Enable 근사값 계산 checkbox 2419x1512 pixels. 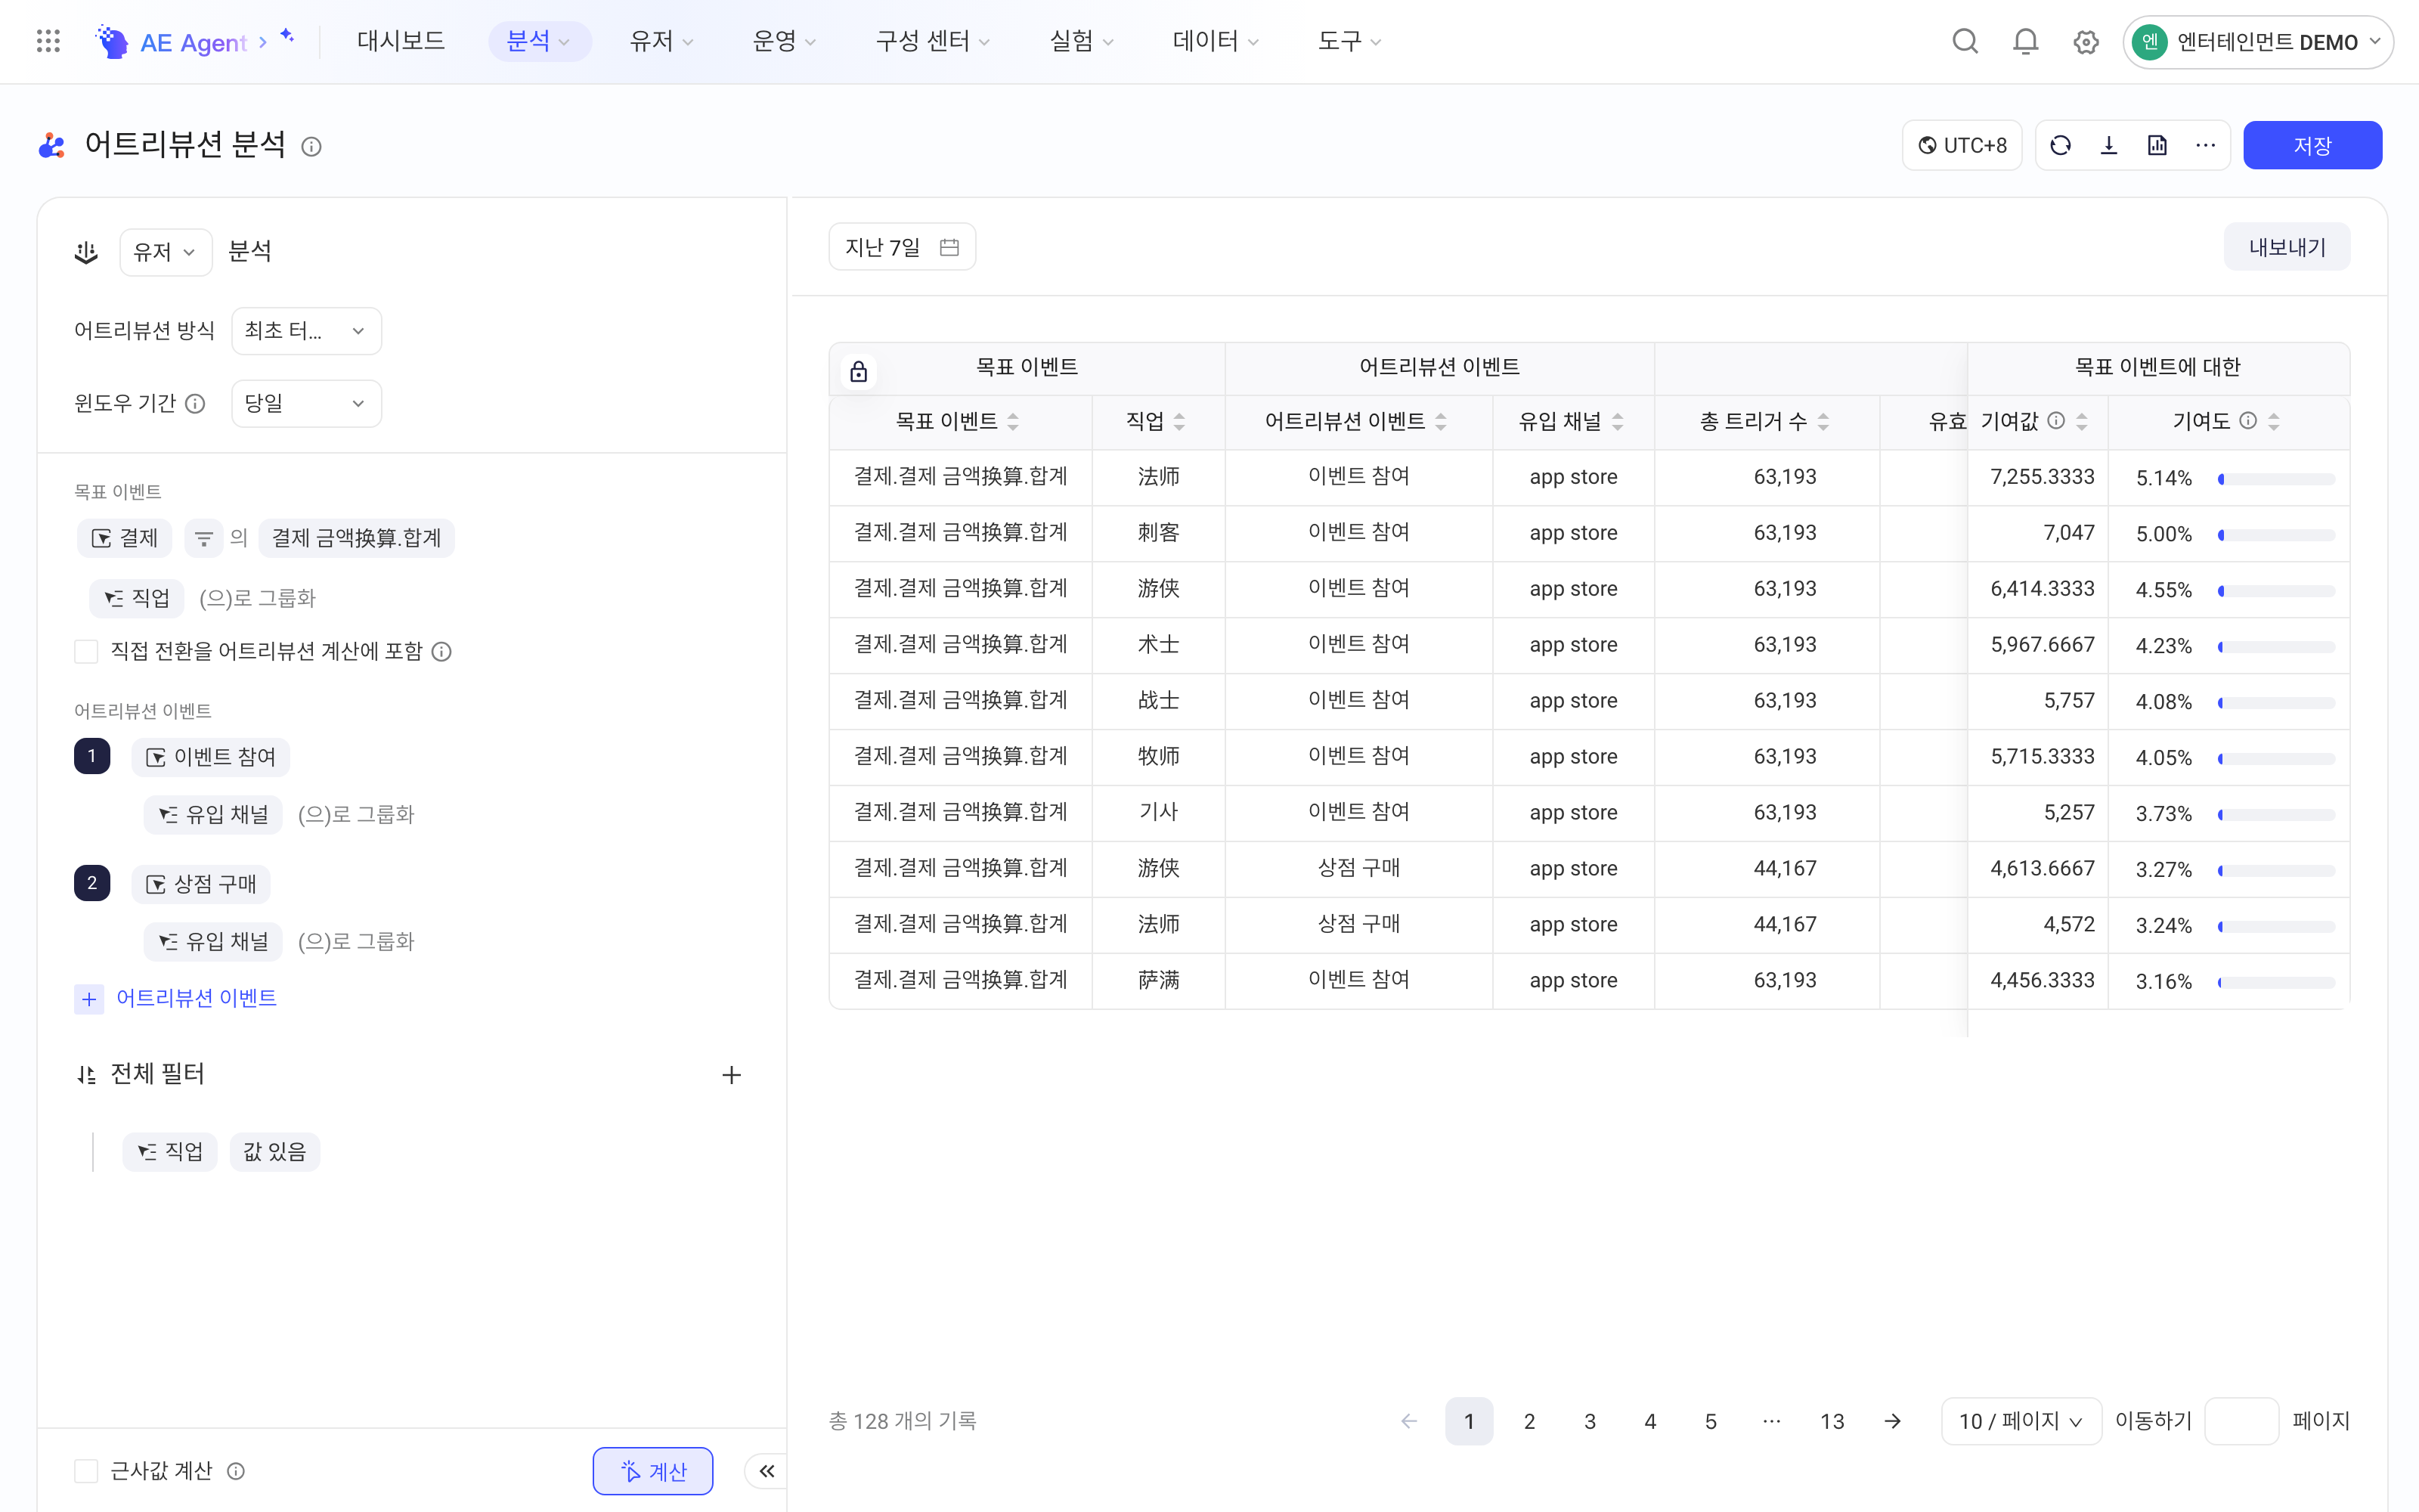pyautogui.click(x=86, y=1471)
